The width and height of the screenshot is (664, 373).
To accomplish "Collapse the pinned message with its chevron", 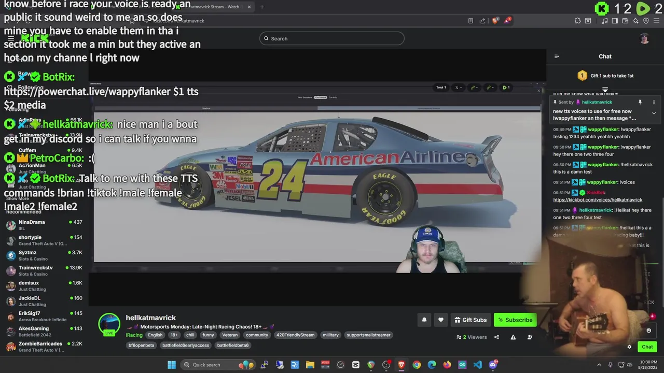I will 654,113.
